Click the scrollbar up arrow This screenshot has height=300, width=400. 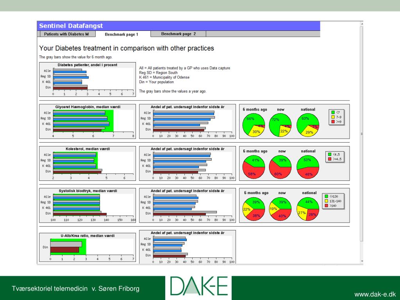point(361,24)
